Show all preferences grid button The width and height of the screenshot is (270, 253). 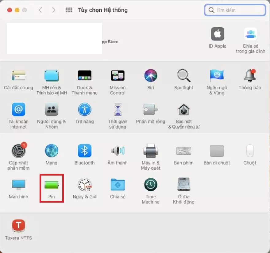pyautogui.click(x=69, y=10)
